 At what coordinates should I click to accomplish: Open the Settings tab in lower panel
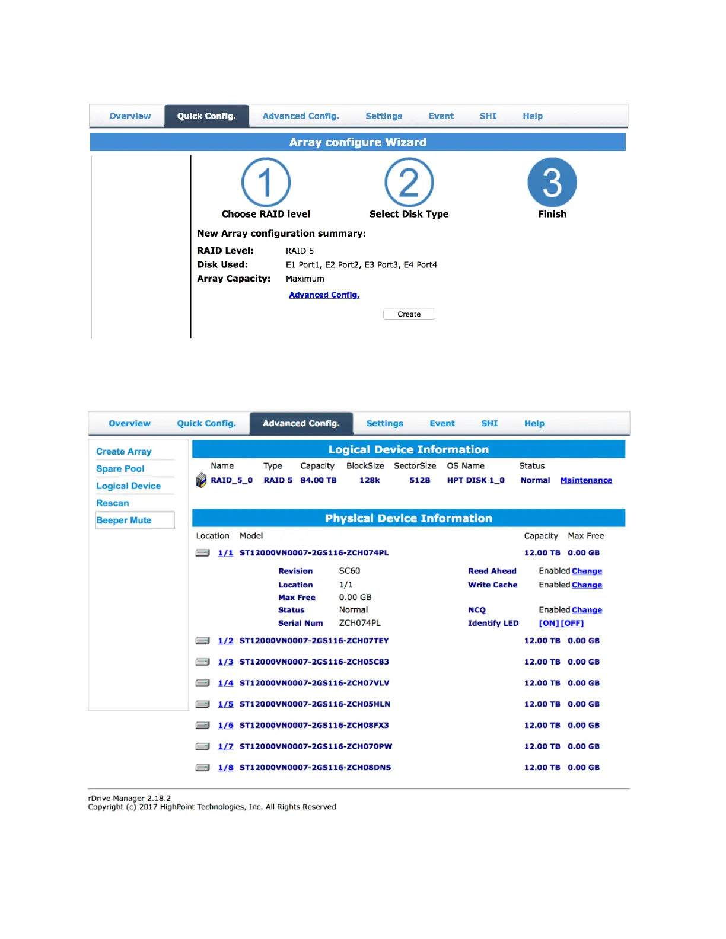384,424
